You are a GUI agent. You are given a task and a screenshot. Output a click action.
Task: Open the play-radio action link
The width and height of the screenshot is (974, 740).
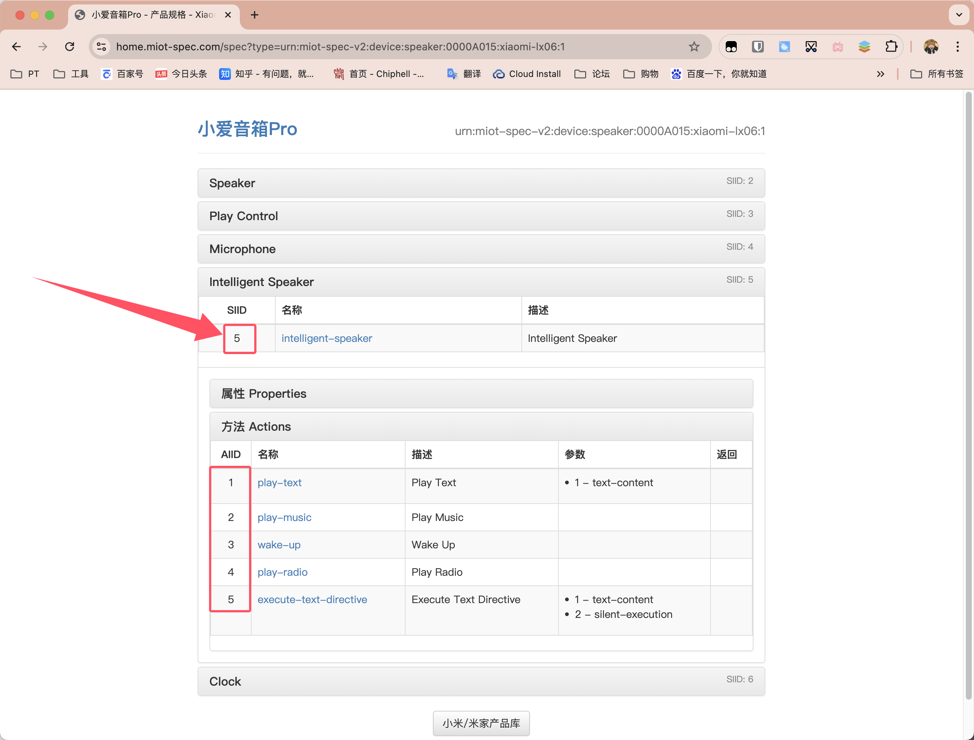(282, 572)
